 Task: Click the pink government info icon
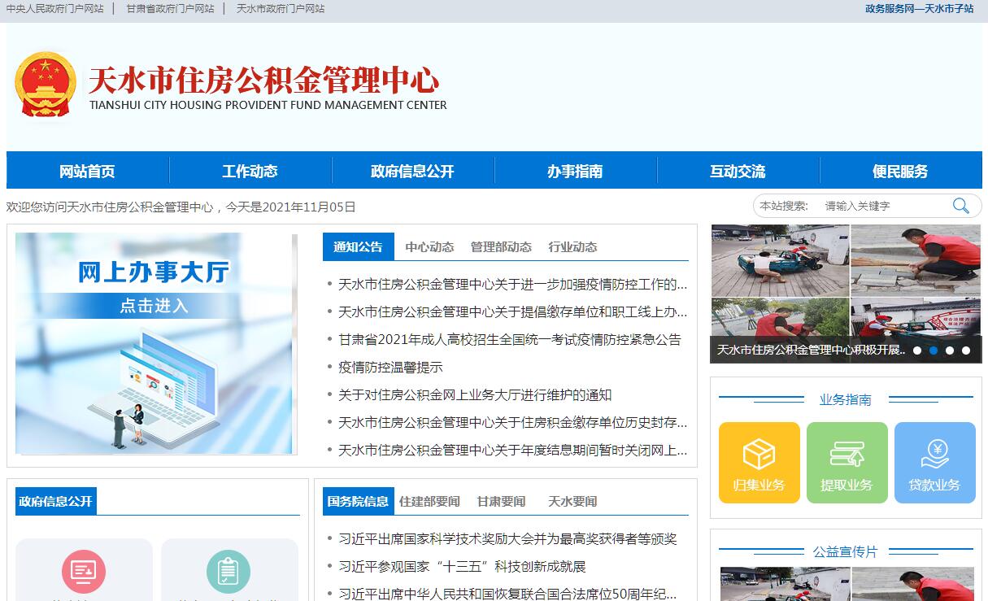click(x=84, y=571)
